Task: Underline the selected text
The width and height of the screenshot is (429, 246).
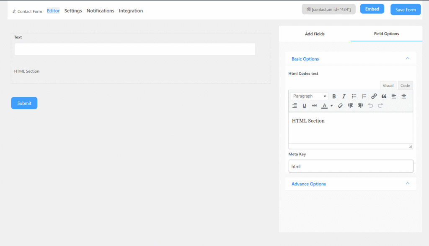Action: [x=305, y=106]
